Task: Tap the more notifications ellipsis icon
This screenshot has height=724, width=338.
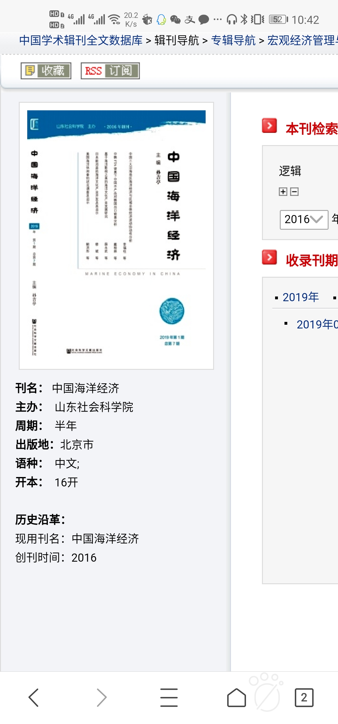Action: coord(218,20)
